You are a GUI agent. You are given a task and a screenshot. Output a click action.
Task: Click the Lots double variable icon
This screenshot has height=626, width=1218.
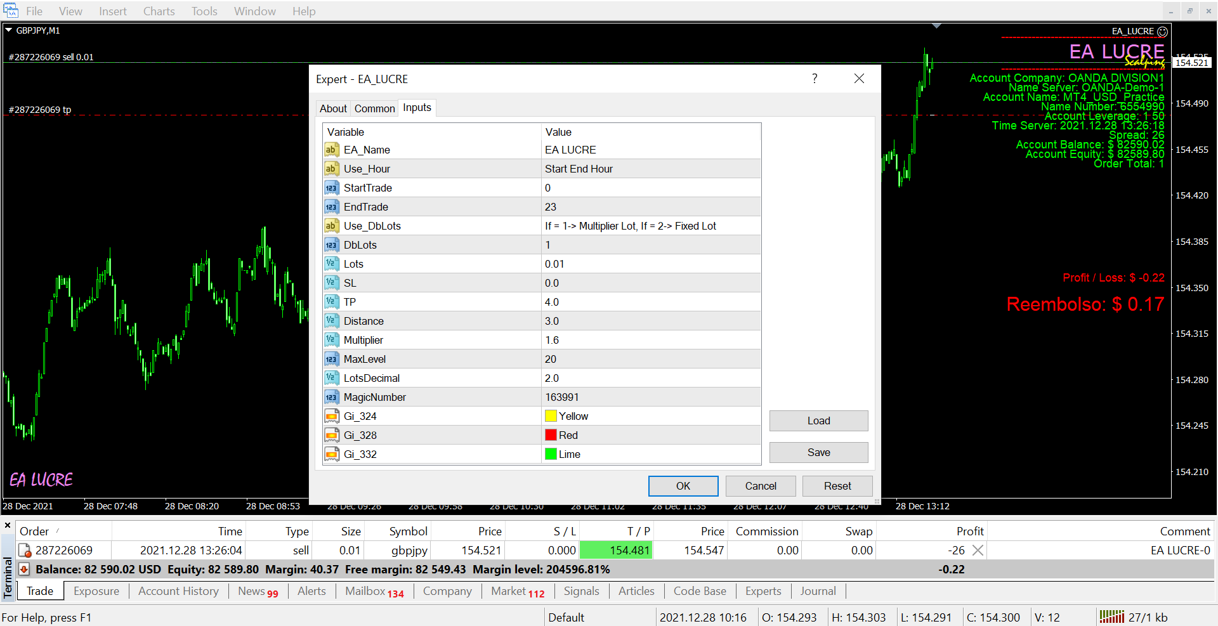[331, 264]
